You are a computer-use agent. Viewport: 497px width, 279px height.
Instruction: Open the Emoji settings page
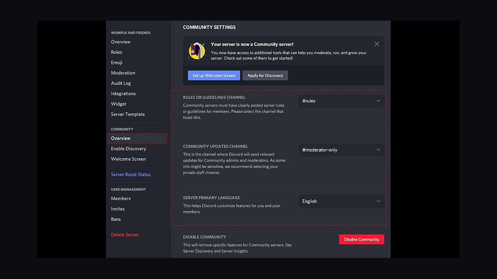pos(117,62)
